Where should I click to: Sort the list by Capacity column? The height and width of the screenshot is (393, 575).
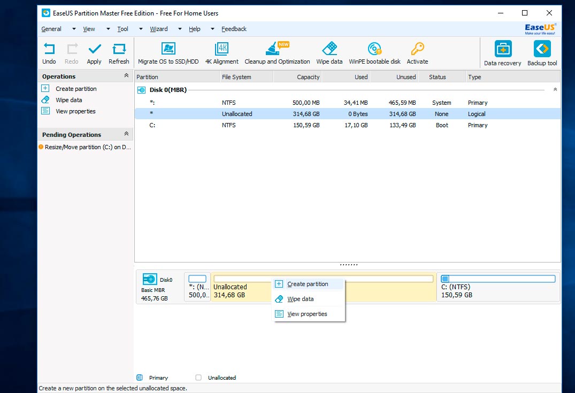coord(297,77)
